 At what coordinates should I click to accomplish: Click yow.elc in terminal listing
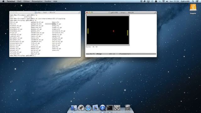[55, 47]
